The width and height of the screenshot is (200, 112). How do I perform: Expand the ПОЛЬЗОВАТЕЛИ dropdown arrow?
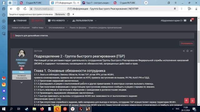pyautogui.click(x=96, y=21)
